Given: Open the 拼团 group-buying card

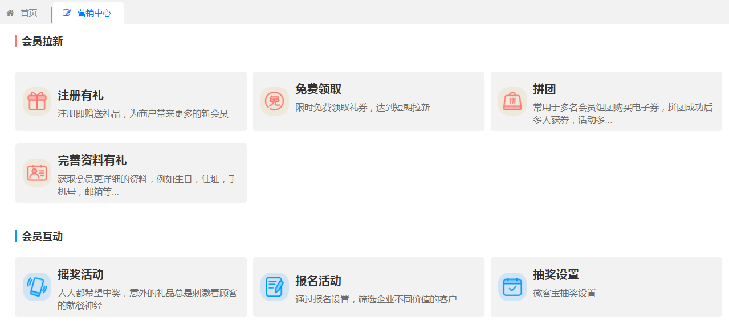Looking at the screenshot, I should click(x=606, y=101).
